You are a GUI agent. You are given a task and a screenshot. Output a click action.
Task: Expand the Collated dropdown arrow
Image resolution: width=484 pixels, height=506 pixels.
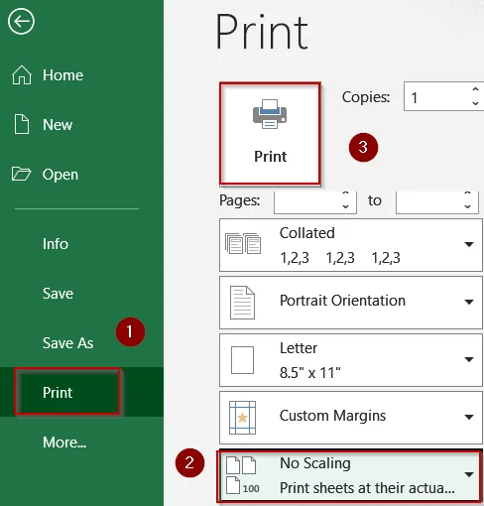[x=469, y=244]
